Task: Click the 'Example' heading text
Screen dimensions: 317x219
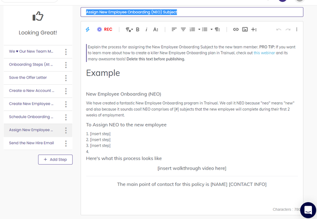Action: pyautogui.click(x=103, y=73)
